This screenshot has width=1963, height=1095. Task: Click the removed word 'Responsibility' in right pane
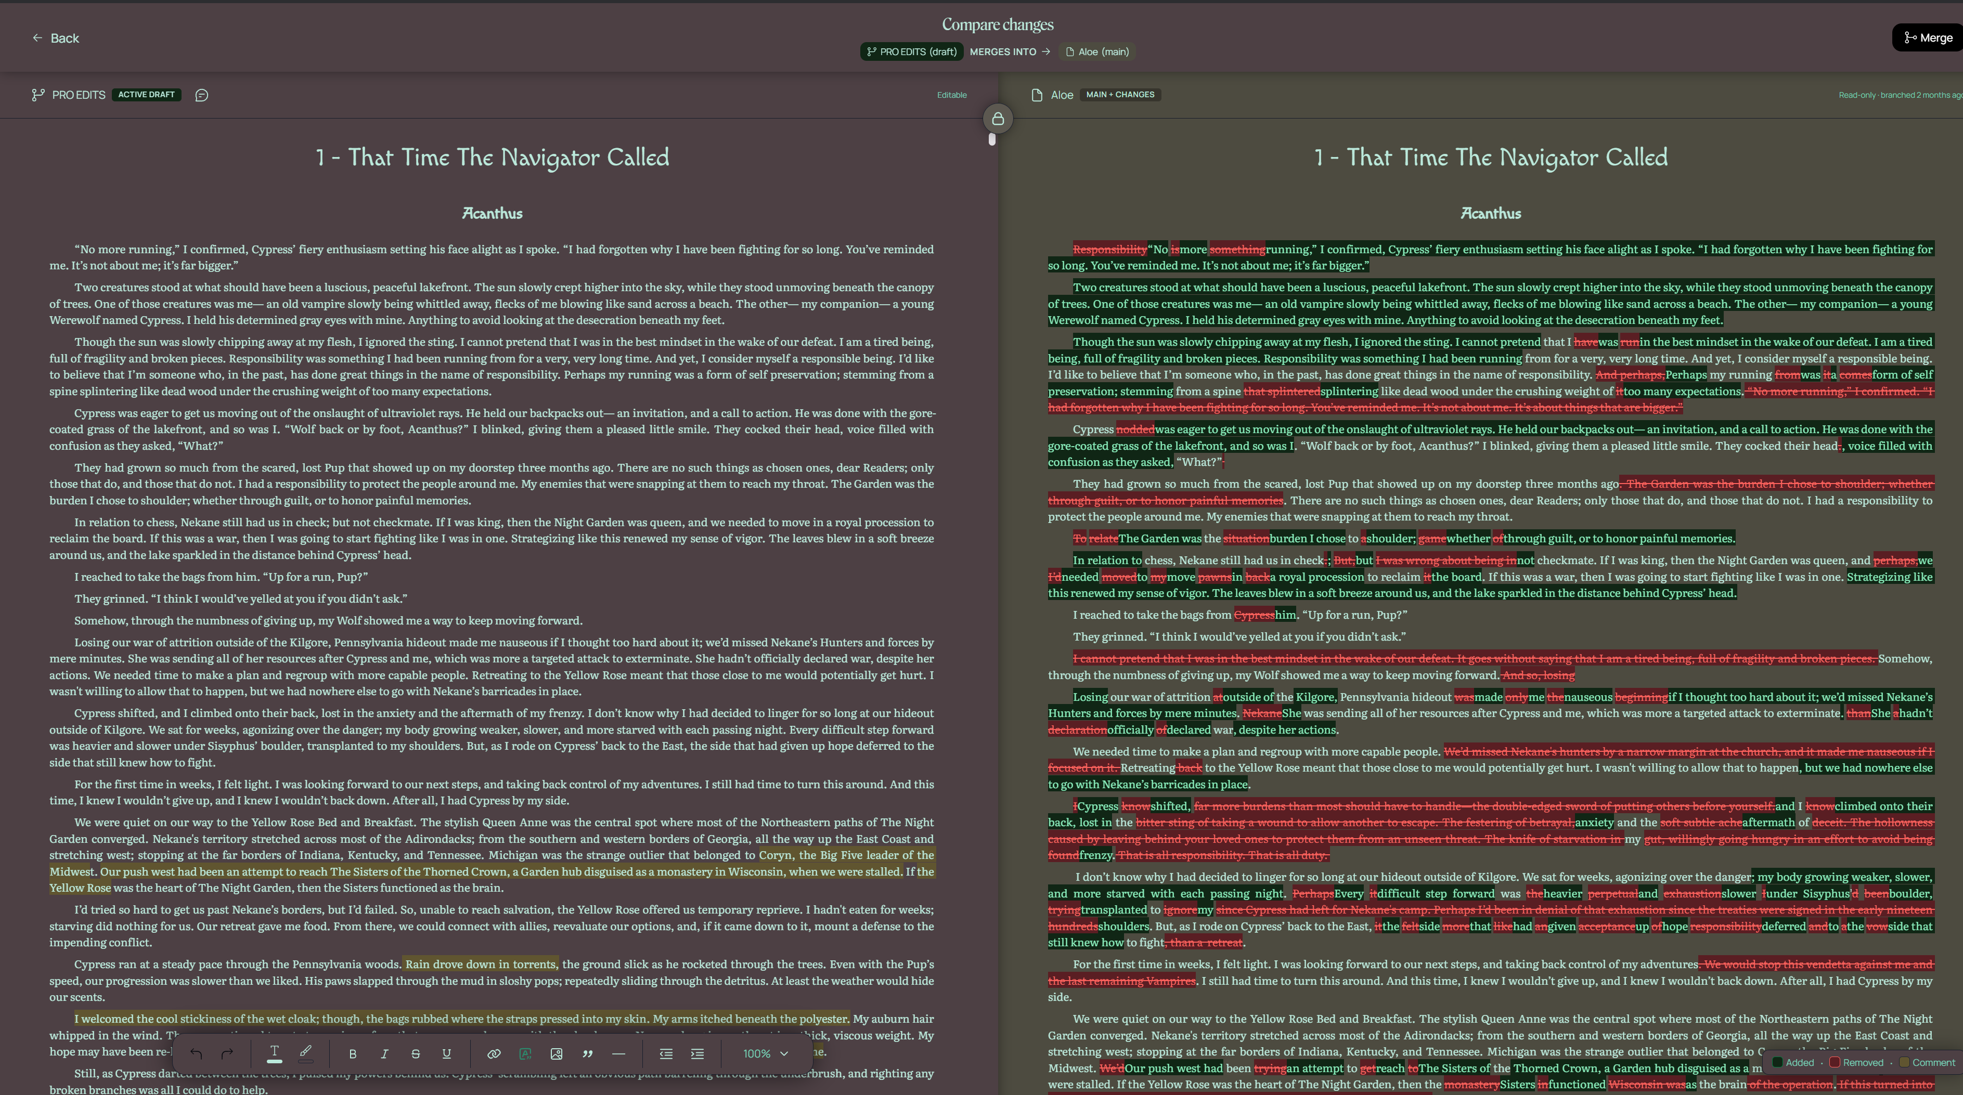click(1109, 249)
